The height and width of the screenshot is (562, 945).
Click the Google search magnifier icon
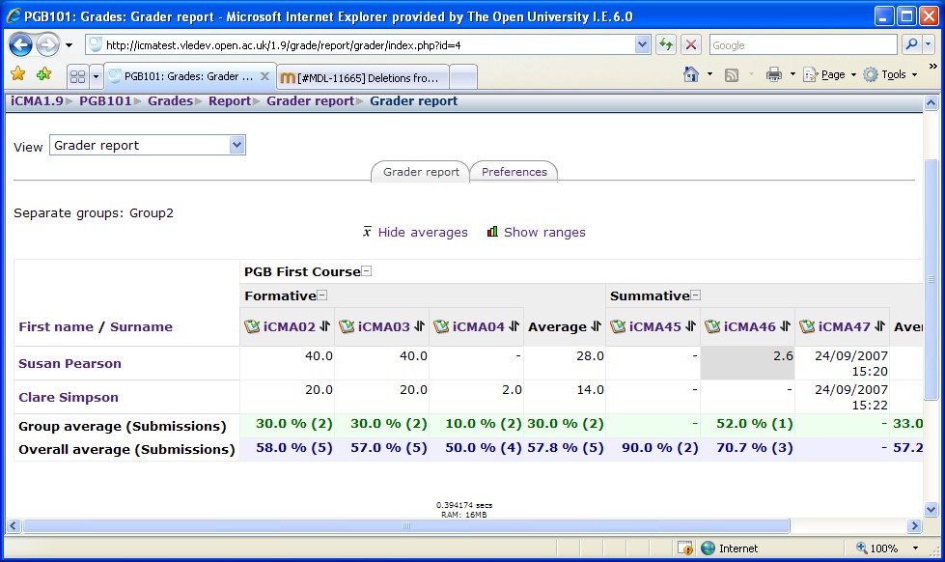tap(911, 44)
